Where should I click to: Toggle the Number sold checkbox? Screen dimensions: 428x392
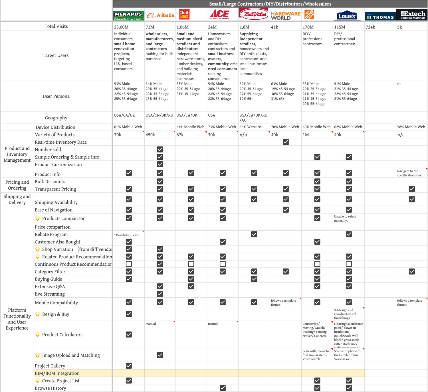(160, 149)
